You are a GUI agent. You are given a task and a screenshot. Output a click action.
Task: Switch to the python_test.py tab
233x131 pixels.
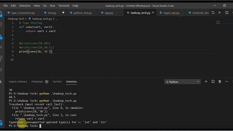click(x=83, y=13)
